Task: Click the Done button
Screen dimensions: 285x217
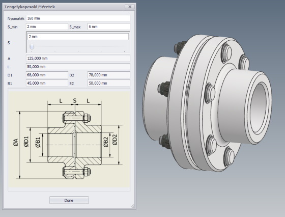Action: 69,200
